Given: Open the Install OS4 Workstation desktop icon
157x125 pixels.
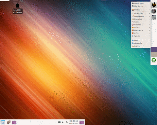Looking at the screenshot, I should 18,8.
